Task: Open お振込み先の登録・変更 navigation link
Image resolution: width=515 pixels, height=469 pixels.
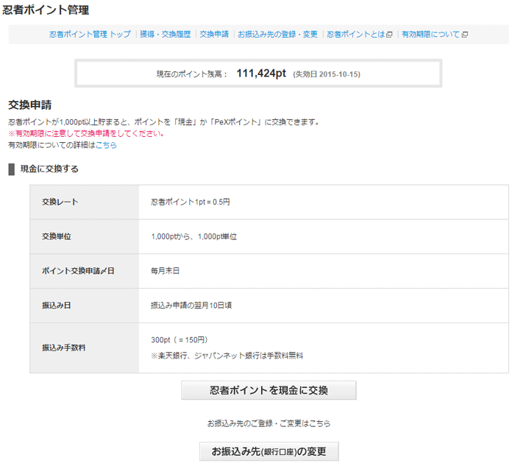Action: [x=278, y=34]
